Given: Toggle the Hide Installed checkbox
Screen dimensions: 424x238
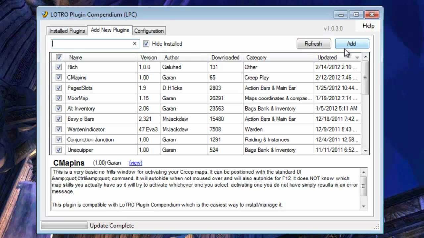Looking at the screenshot, I should [x=146, y=44].
